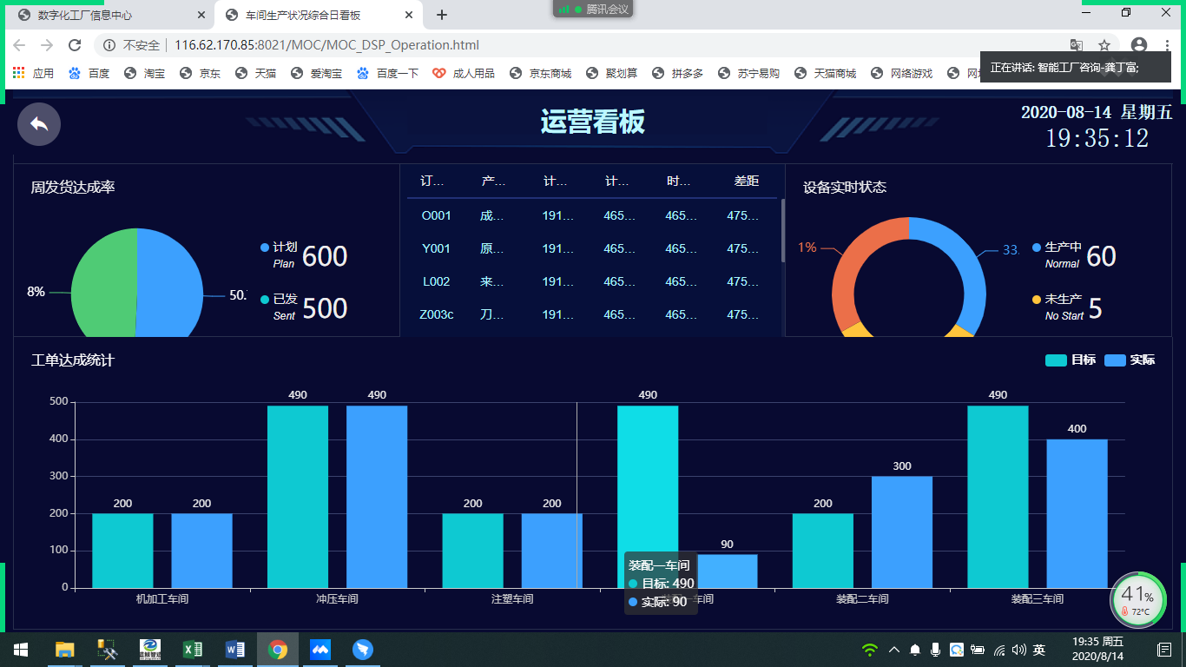This screenshot has height=667, width=1186.
Task: Open the 淘宝 bookmark link
Action: click(144, 74)
